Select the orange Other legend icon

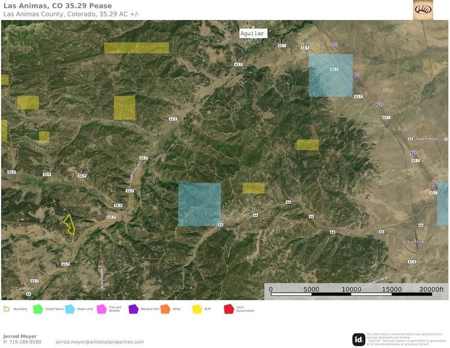(165, 308)
